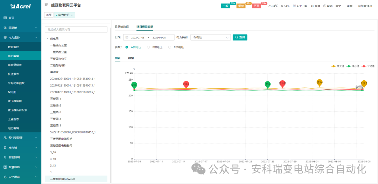This screenshot has height=184, width=378.
Task: Expand the 充电桩 menu chevron
Action: [x=36, y=147]
